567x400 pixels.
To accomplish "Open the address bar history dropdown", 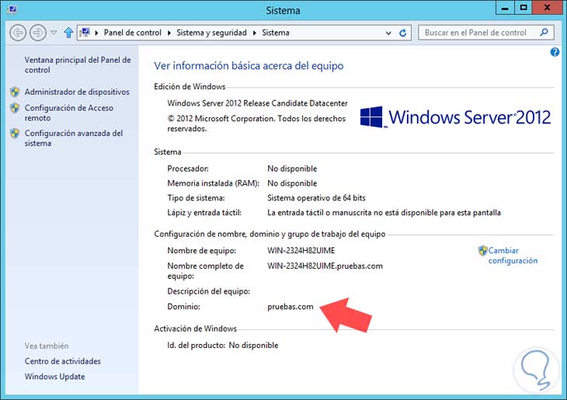I will (388, 33).
